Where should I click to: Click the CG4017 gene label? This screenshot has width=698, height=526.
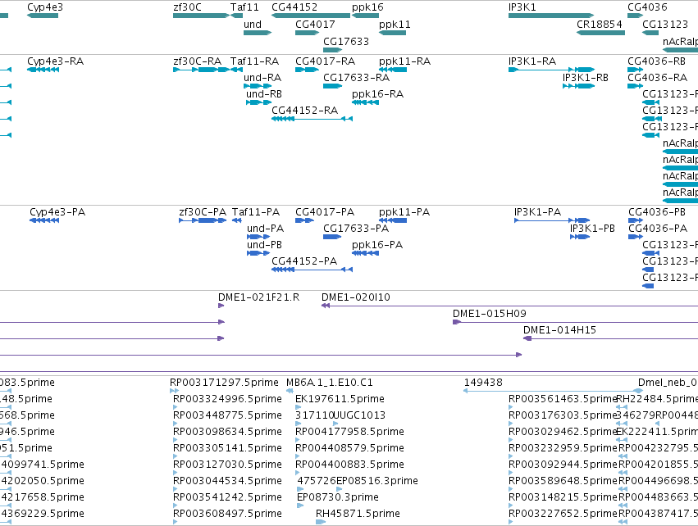pyautogui.click(x=315, y=24)
